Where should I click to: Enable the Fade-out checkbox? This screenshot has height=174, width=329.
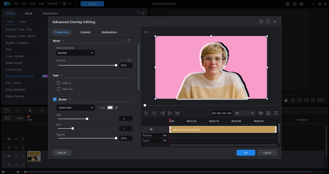click(x=59, y=89)
